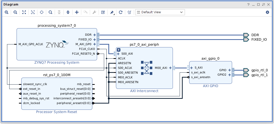Click the Regenerate Layout refresh icon
Viewport: 274px width, 124px height.
pyautogui.click(x=120, y=12)
